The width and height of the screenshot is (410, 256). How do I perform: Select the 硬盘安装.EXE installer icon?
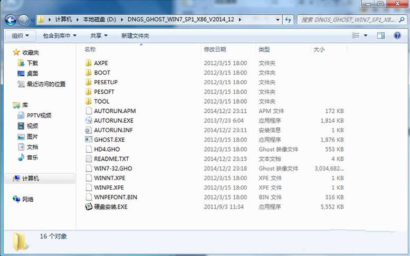click(89, 206)
